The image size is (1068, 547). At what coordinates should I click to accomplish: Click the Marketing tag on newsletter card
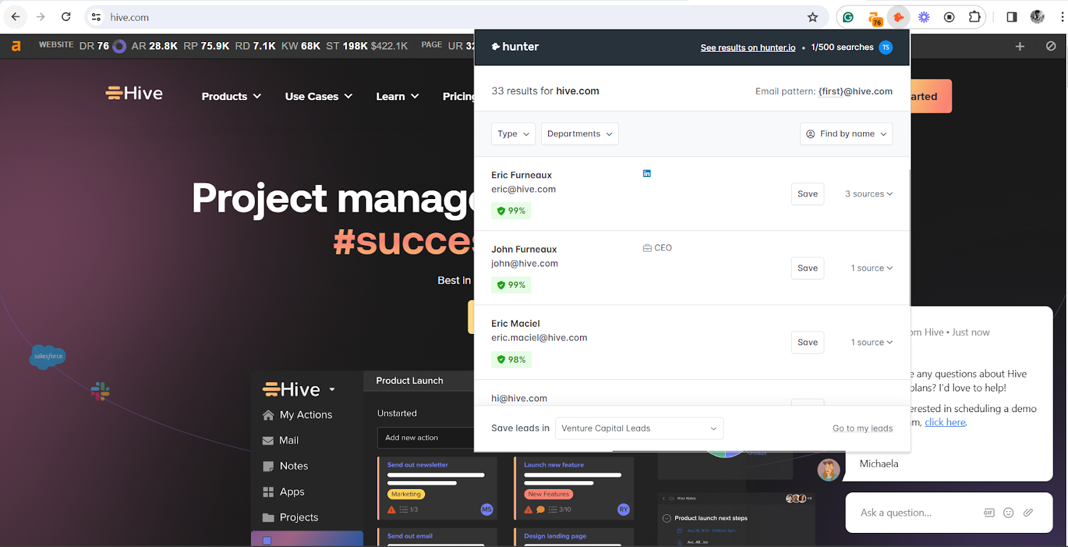(406, 494)
